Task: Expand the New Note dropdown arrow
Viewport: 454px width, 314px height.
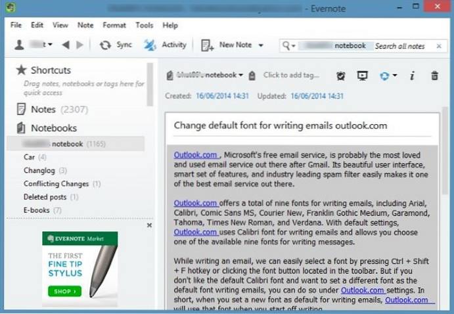Action: (x=261, y=45)
